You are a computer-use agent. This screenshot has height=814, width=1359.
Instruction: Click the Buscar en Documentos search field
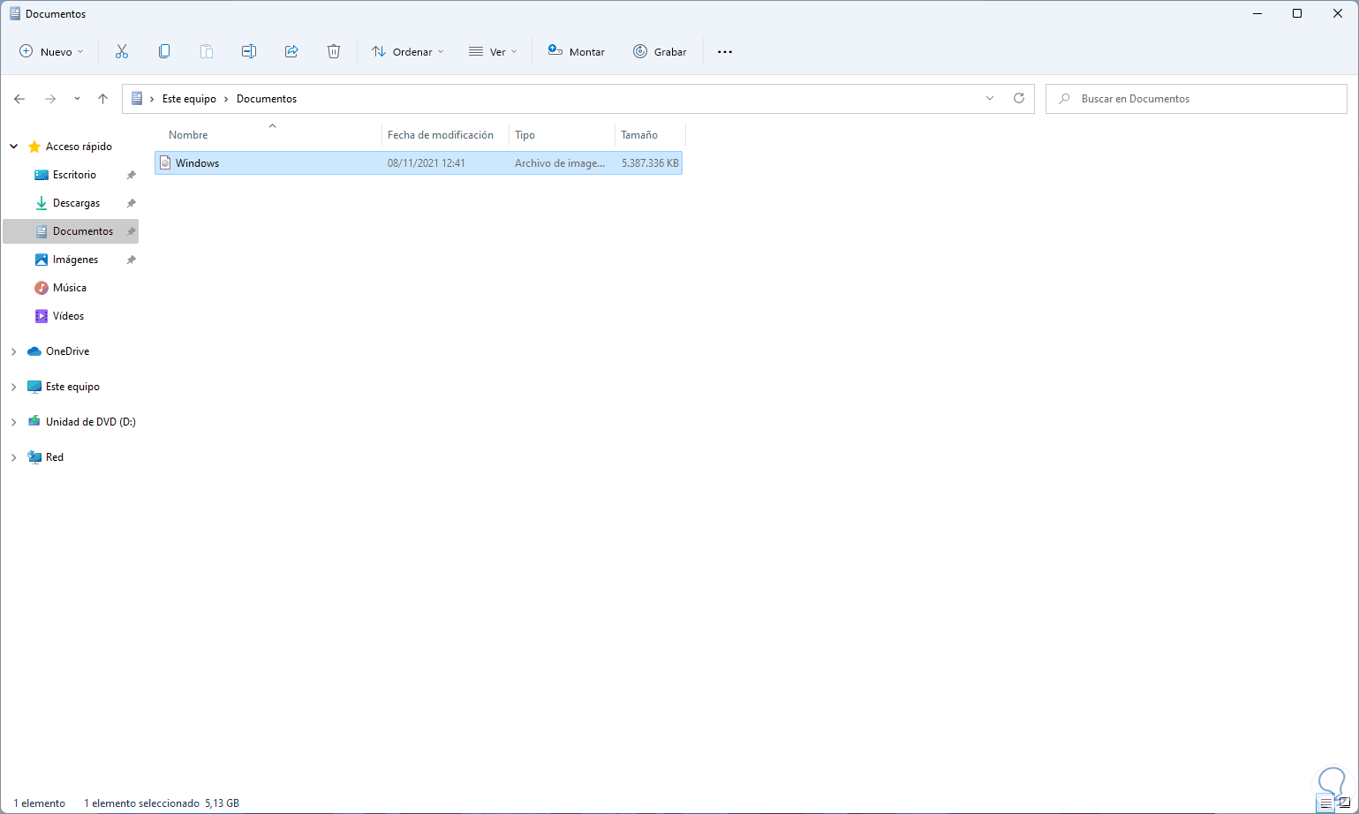click(1197, 99)
